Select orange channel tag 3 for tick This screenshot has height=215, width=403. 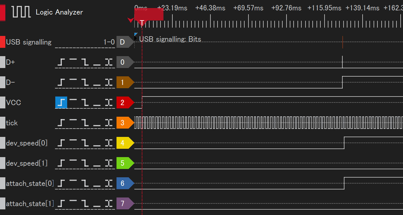[125, 123]
